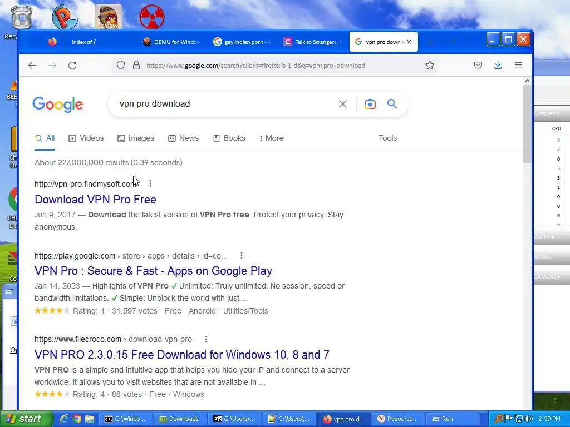Search by image using the camera icon

coord(370,104)
